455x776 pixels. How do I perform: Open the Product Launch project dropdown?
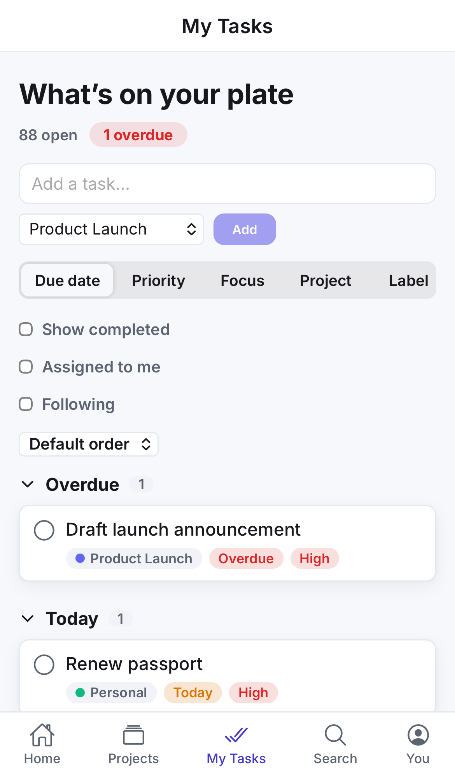(x=112, y=229)
